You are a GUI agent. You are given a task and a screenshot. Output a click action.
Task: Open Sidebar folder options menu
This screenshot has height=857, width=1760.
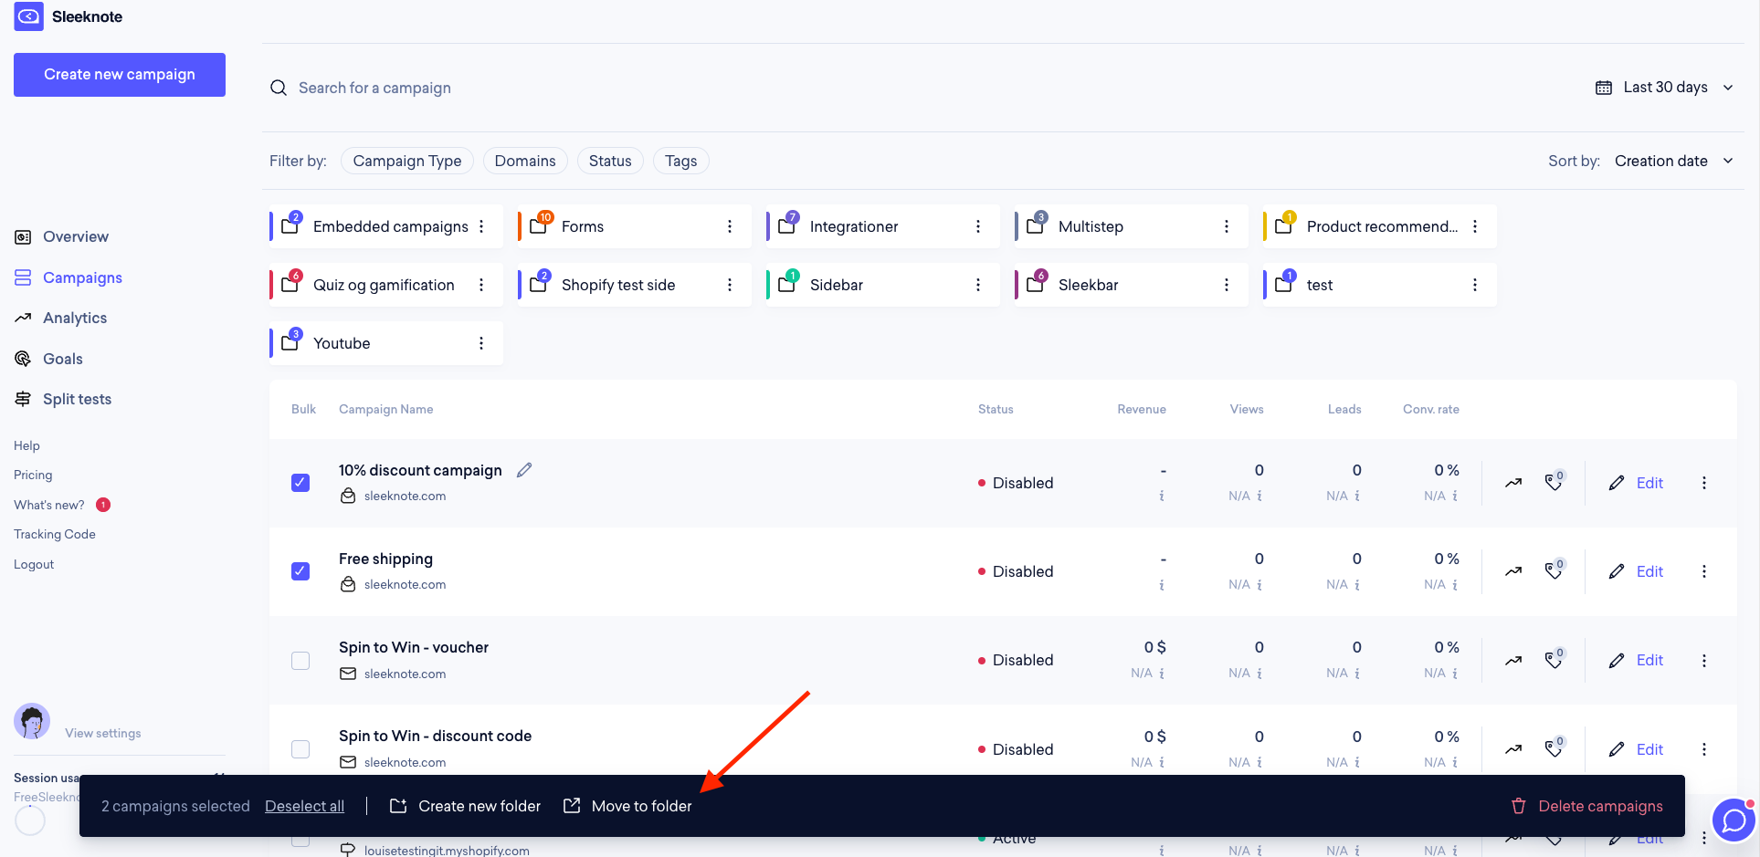[x=978, y=285]
